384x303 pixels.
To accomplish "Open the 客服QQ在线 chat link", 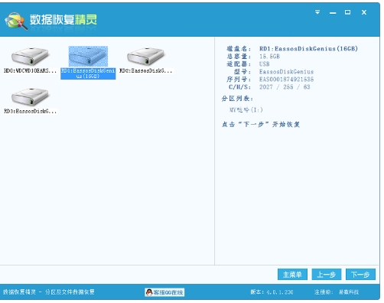I will [164, 292].
